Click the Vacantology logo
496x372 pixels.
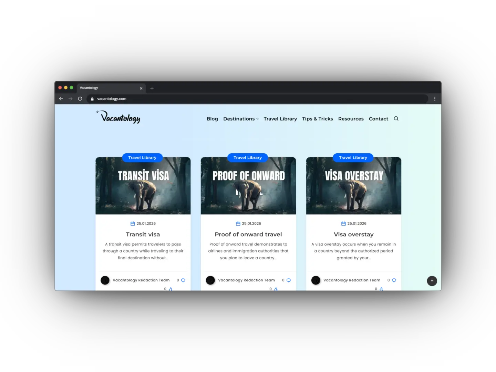118,117
